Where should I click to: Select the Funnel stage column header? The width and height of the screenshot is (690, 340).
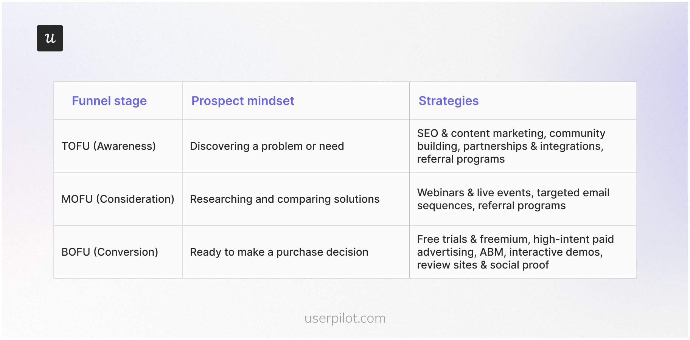109,101
